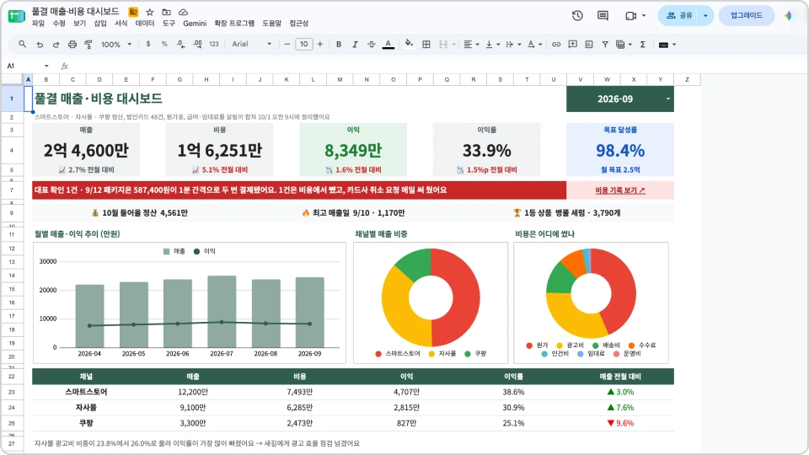Open the Gemini menu
This screenshot has height=455, width=809.
point(195,24)
